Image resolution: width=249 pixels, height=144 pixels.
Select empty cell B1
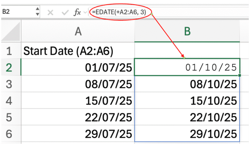[x=187, y=50]
